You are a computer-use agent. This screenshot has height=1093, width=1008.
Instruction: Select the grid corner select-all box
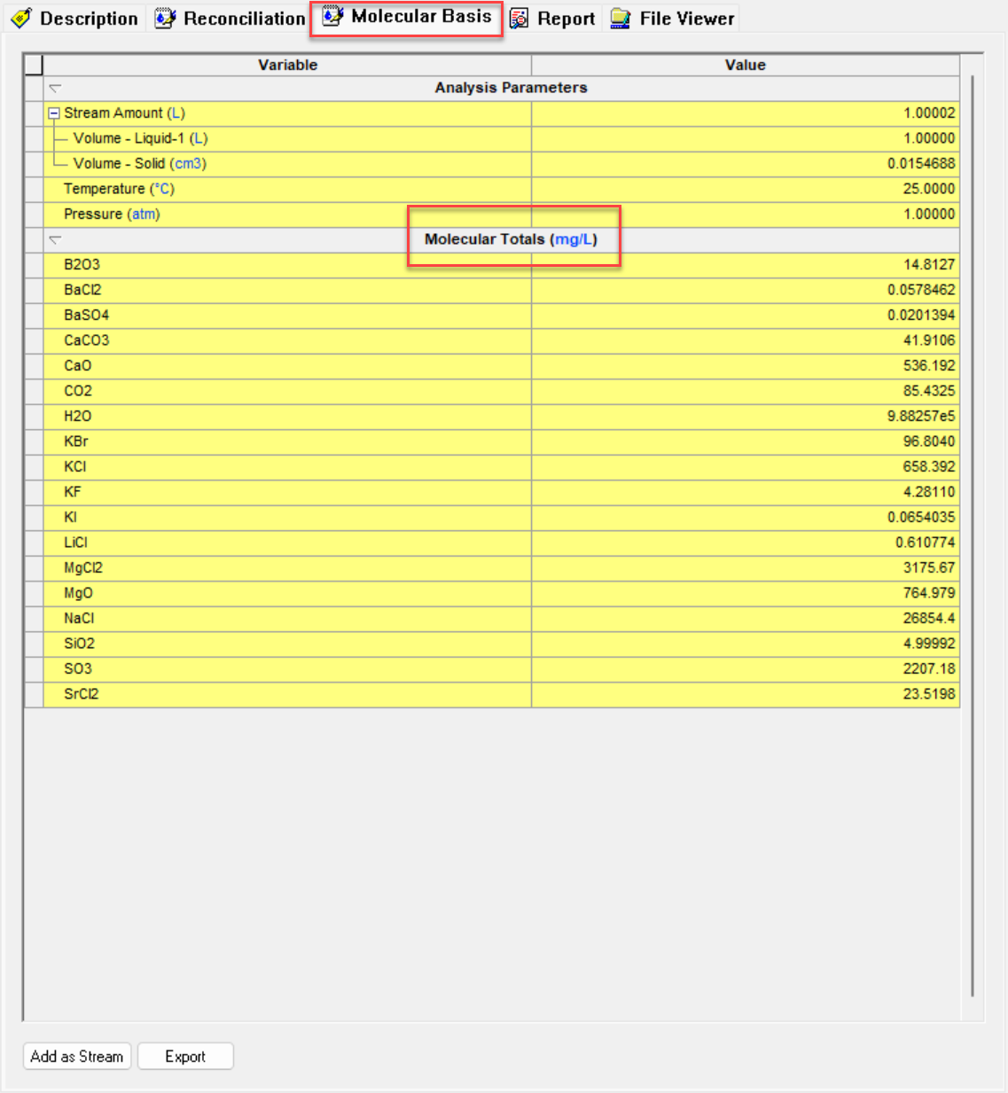pyautogui.click(x=34, y=65)
